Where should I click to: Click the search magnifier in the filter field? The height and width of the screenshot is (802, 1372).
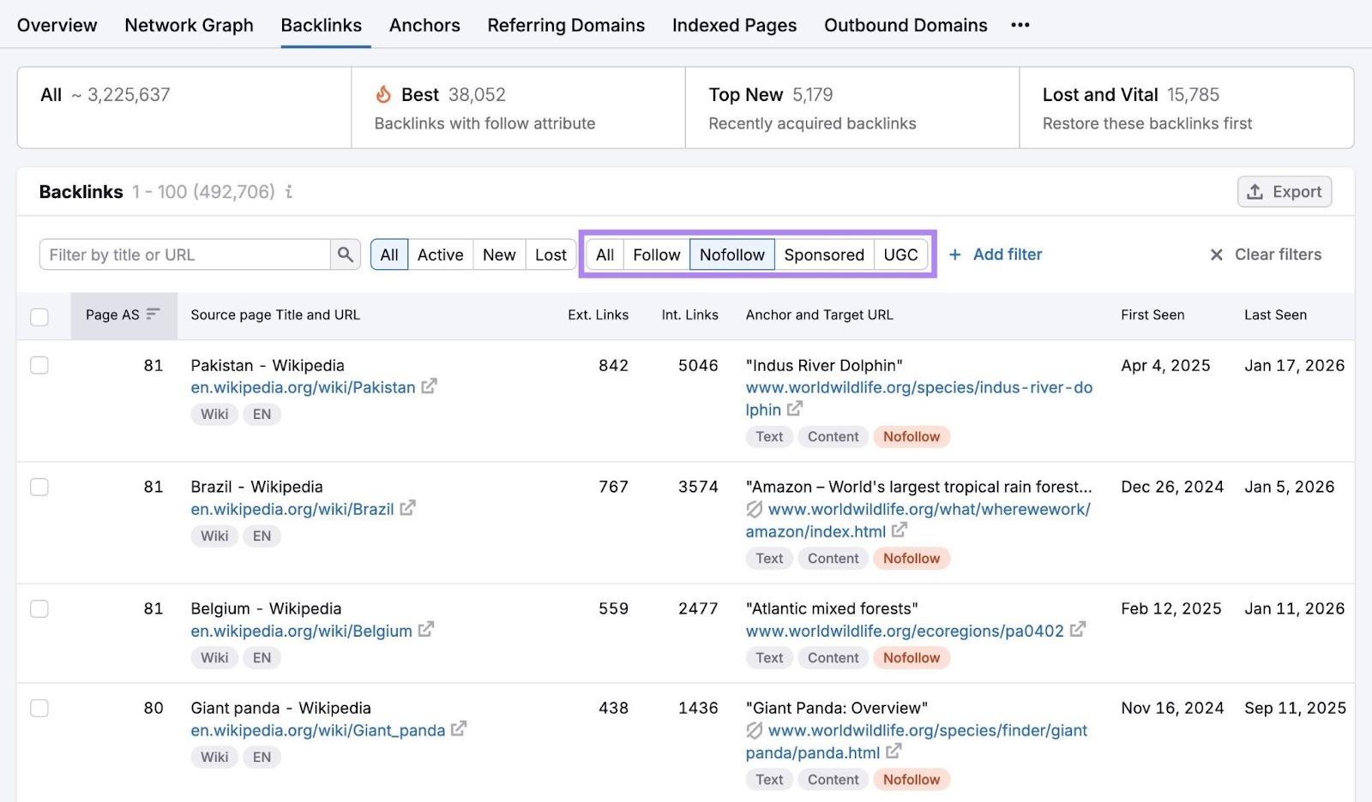point(346,254)
